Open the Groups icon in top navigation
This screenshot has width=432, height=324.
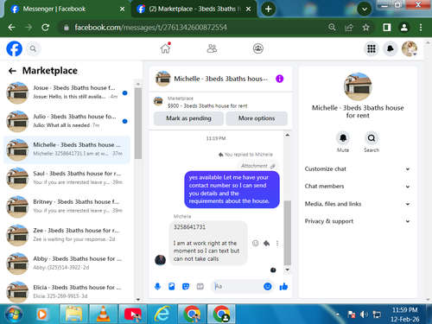pyautogui.click(x=258, y=48)
